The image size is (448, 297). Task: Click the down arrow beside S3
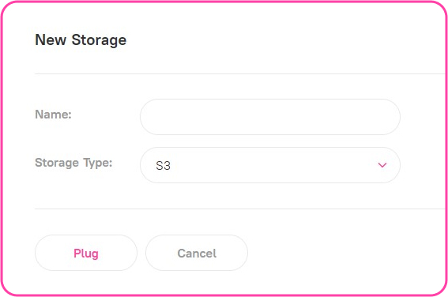[382, 165]
